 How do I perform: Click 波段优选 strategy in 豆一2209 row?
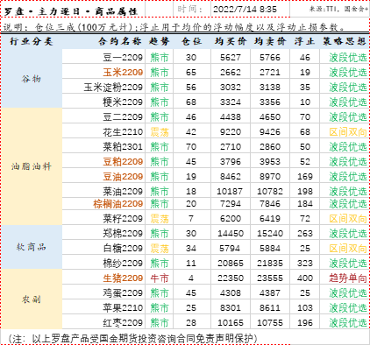tap(348, 58)
